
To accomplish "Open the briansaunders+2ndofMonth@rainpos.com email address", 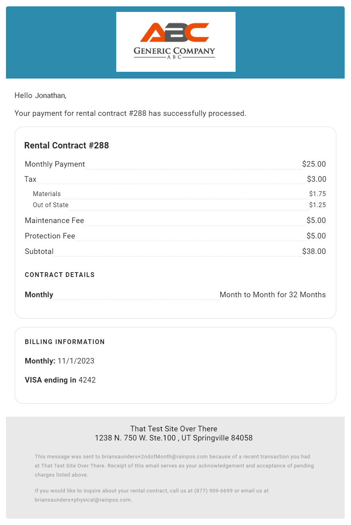I will coord(155,456).
